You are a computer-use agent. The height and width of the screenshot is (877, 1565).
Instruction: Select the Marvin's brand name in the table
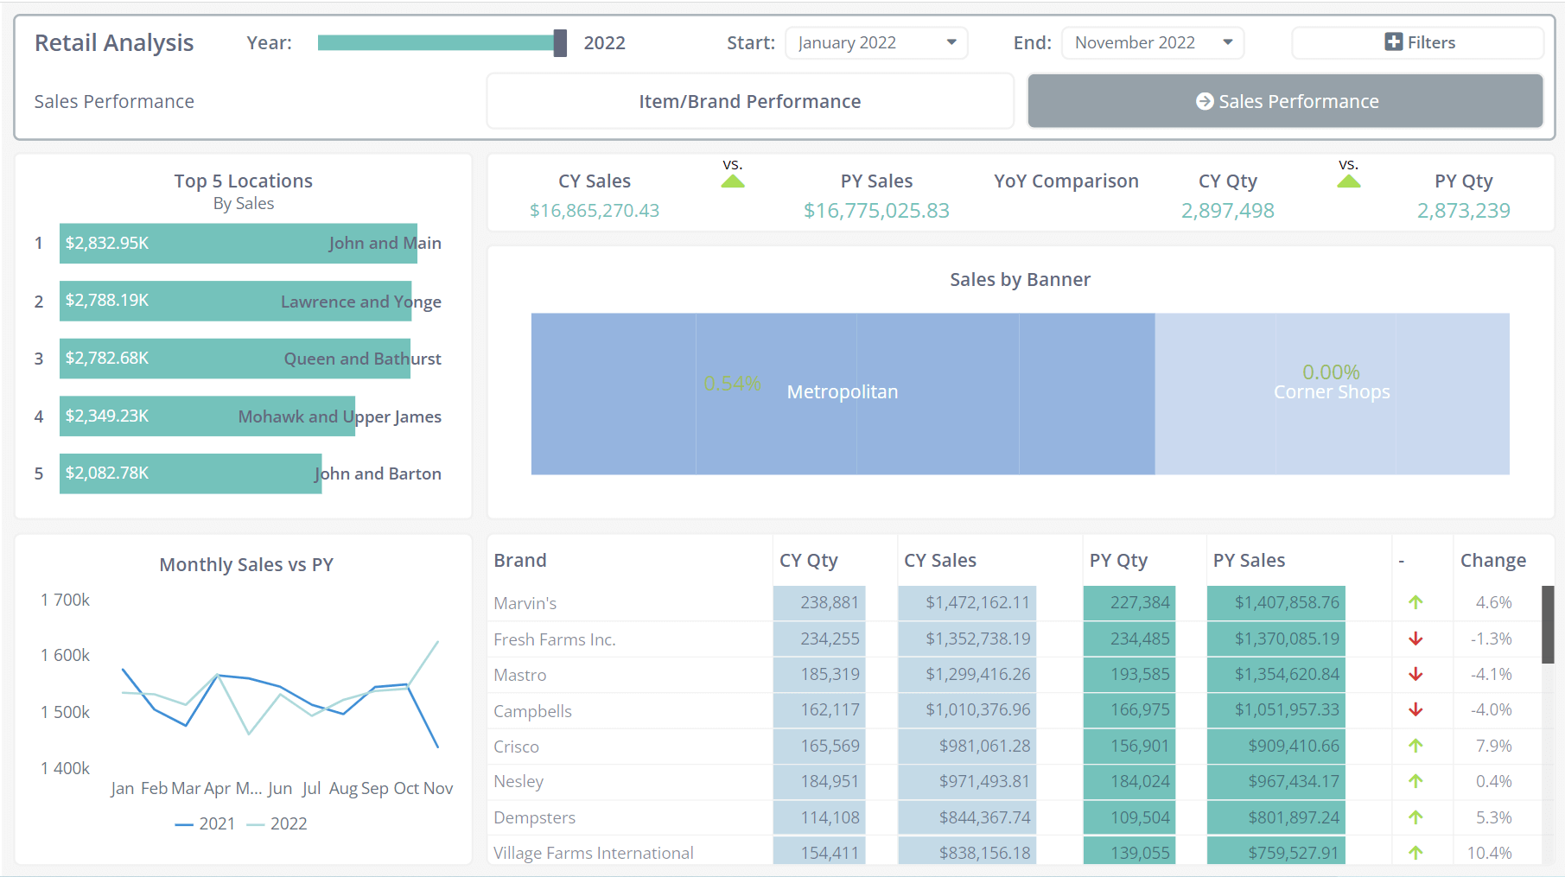525,603
